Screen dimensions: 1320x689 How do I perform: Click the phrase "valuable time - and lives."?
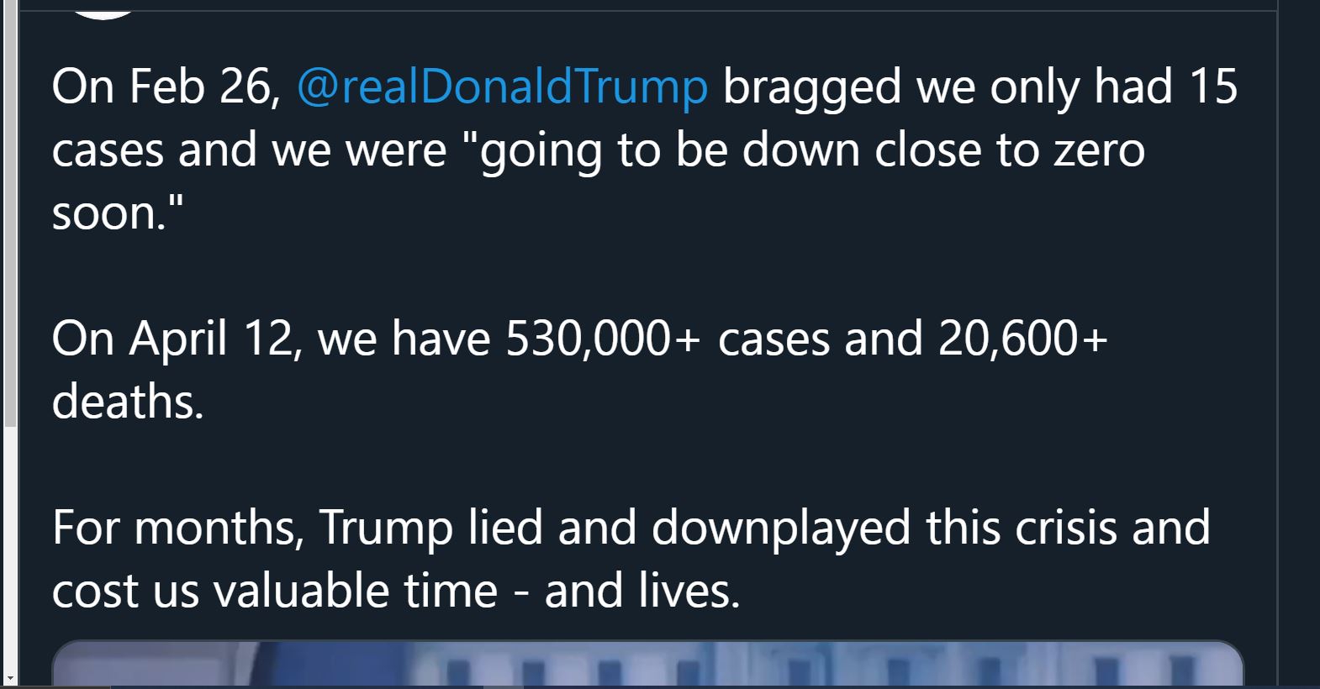pyautogui.click(x=477, y=591)
